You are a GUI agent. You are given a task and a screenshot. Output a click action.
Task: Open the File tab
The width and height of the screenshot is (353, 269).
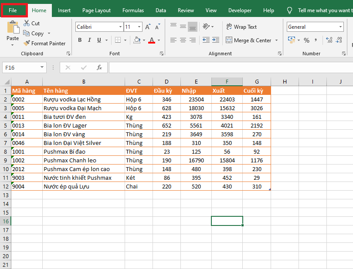[13, 10]
